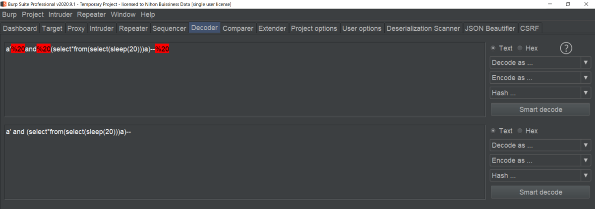Select Hex radio in bottom decoder panel
The image size is (595, 209).
tap(528, 131)
